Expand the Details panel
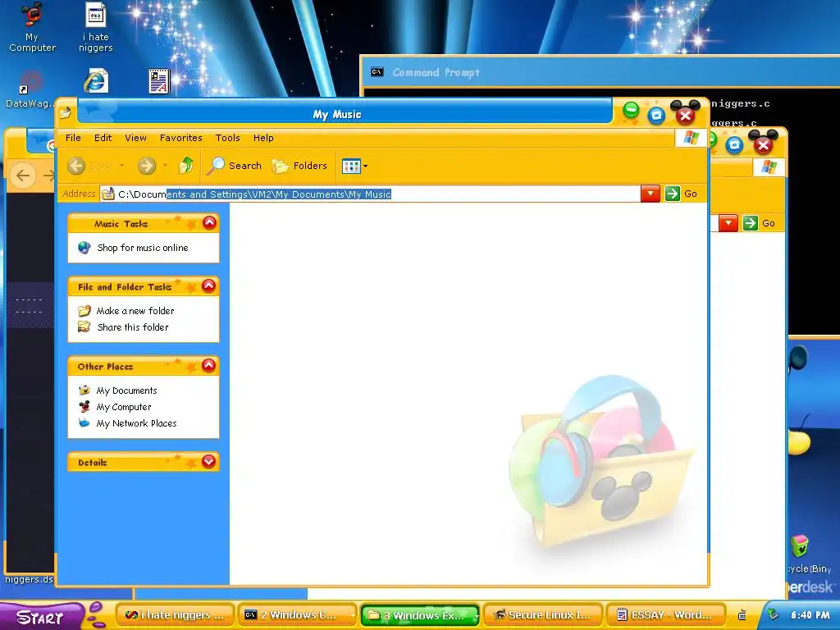 pyautogui.click(x=209, y=461)
